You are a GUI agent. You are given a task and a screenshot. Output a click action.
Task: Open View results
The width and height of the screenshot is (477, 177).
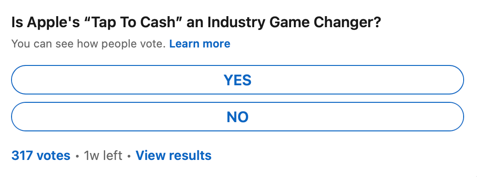point(173,155)
